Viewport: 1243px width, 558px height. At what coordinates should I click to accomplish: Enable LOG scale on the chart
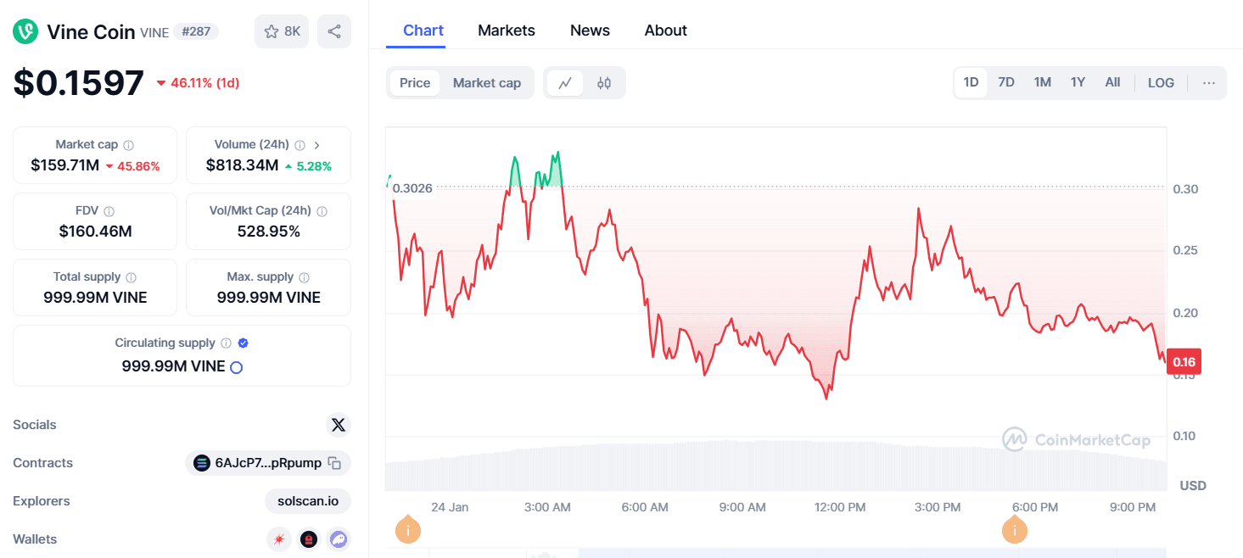[1161, 83]
